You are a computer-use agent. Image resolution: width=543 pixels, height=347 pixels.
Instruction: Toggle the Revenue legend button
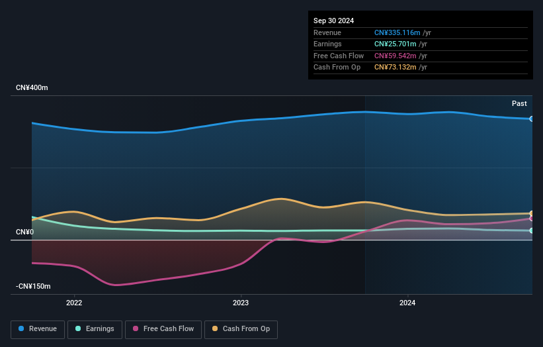point(38,329)
